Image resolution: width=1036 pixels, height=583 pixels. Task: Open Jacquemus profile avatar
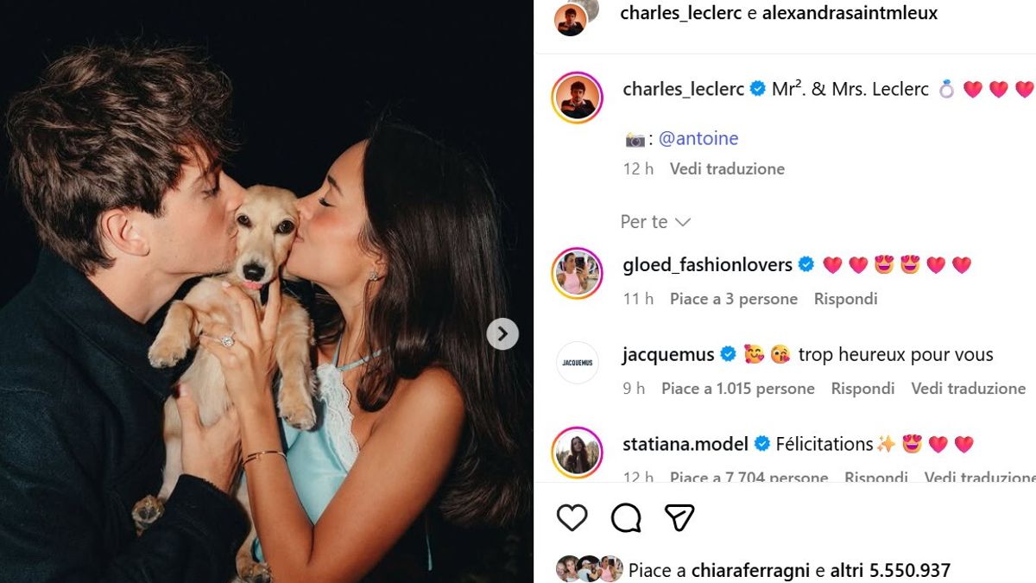577,364
